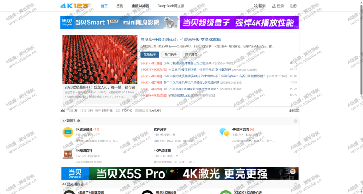Click the 4K技术交流 chat bubbles icon
363x194 pixels.
click(x=225, y=132)
